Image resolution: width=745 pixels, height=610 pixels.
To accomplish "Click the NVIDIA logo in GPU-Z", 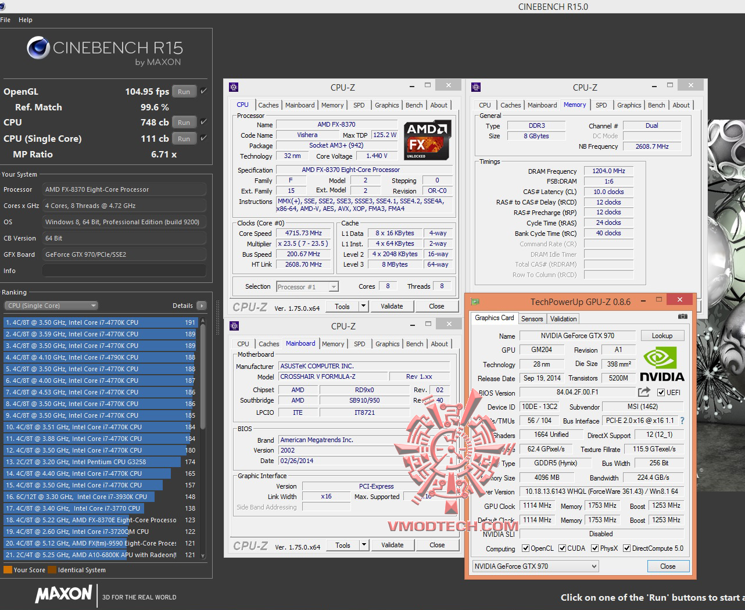I will (x=662, y=365).
